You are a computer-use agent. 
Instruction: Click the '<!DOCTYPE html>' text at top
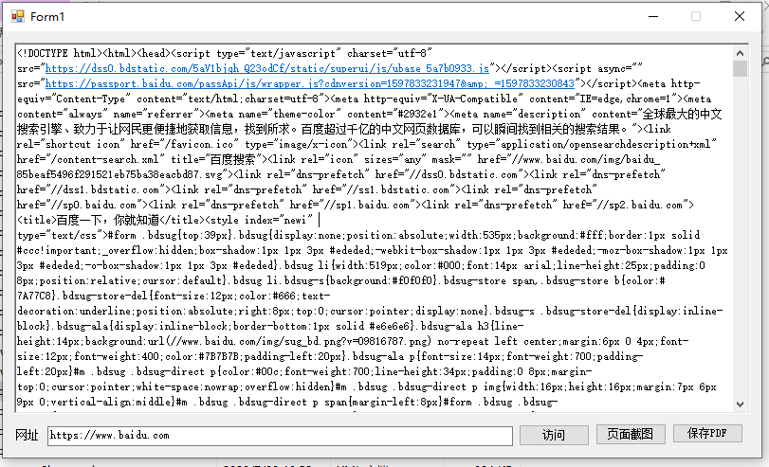pos(60,53)
